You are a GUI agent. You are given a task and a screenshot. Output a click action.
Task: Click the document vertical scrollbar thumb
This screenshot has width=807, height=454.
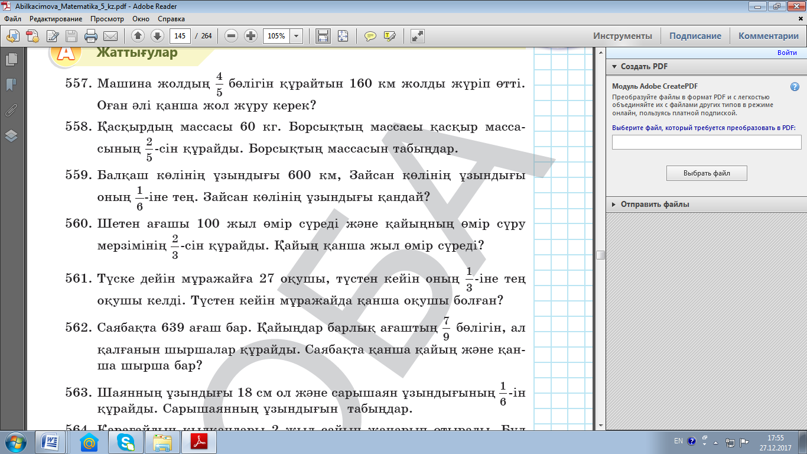pyautogui.click(x=600, y=255)
